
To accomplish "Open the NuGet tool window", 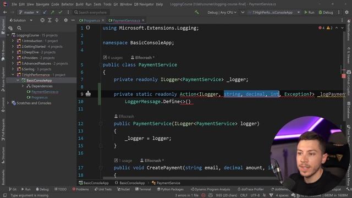I will 123,189.
